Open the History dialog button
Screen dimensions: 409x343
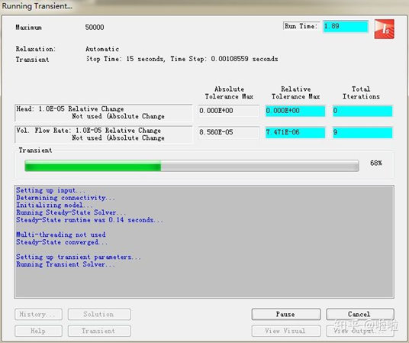(39, 314)
